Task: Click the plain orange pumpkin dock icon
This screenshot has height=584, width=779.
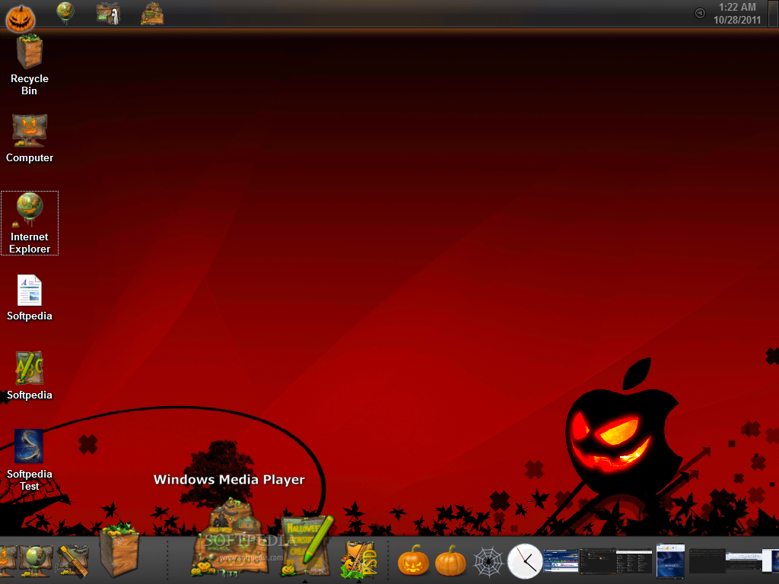Action: [450, 560]
